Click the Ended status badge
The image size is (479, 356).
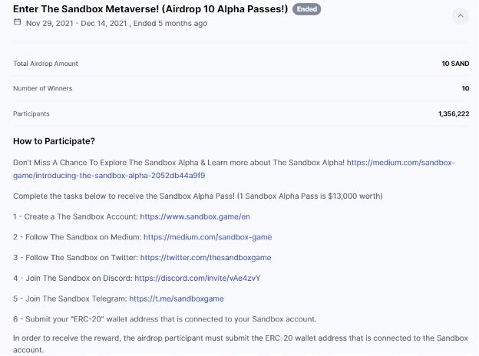pyautogui.click(x=307, y=9)
